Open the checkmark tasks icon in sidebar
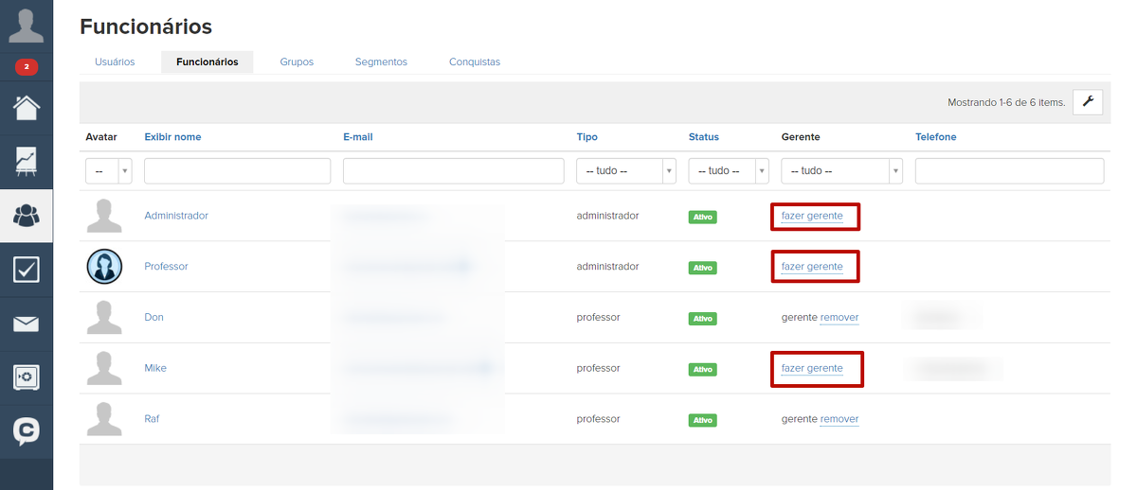 coord(26,270)
